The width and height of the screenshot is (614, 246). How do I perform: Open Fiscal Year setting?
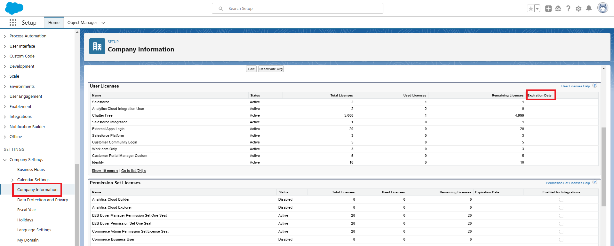tap(27, 210)
